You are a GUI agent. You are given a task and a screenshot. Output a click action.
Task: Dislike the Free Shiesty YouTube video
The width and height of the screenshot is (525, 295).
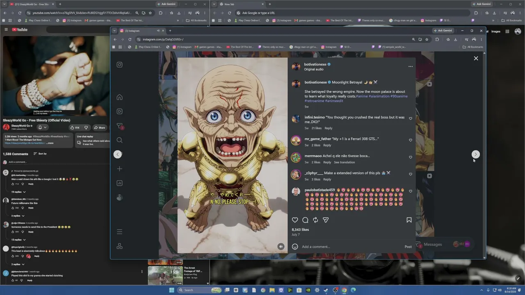(x=86, y=127)
